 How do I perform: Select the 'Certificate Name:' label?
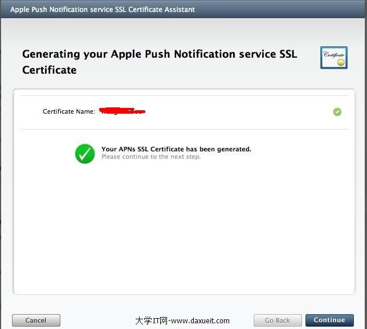tap(69, 111)
